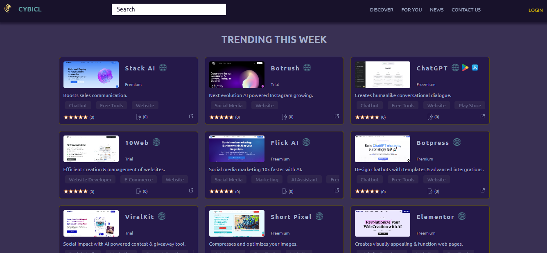This screenshot has height=253, width=547.
Task: Open Botpress website globe icon
Action: tap(457, 142)
